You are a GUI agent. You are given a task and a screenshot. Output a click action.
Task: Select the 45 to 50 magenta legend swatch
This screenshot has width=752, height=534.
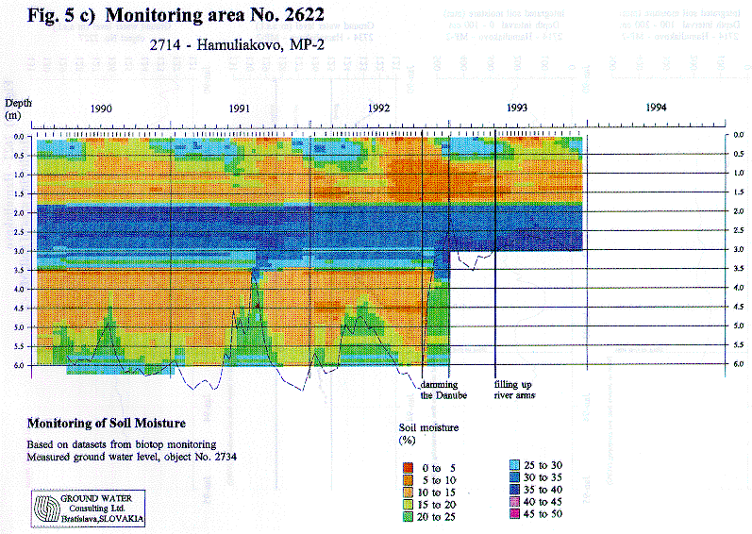tap(514, 514)
